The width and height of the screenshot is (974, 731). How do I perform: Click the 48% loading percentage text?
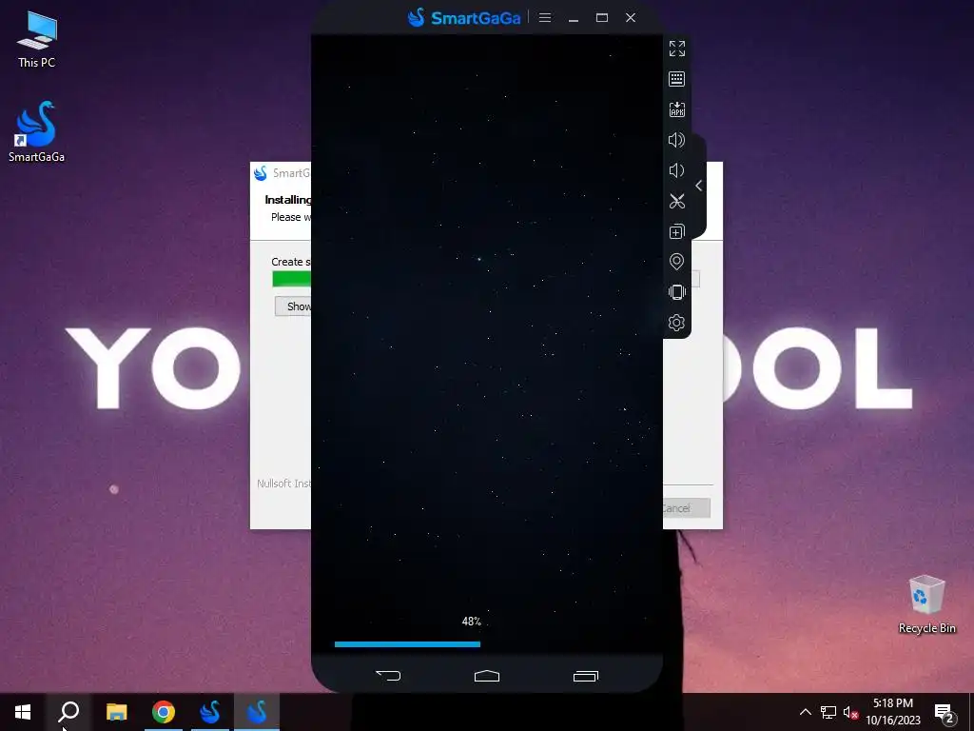click(x=472, y=621)
